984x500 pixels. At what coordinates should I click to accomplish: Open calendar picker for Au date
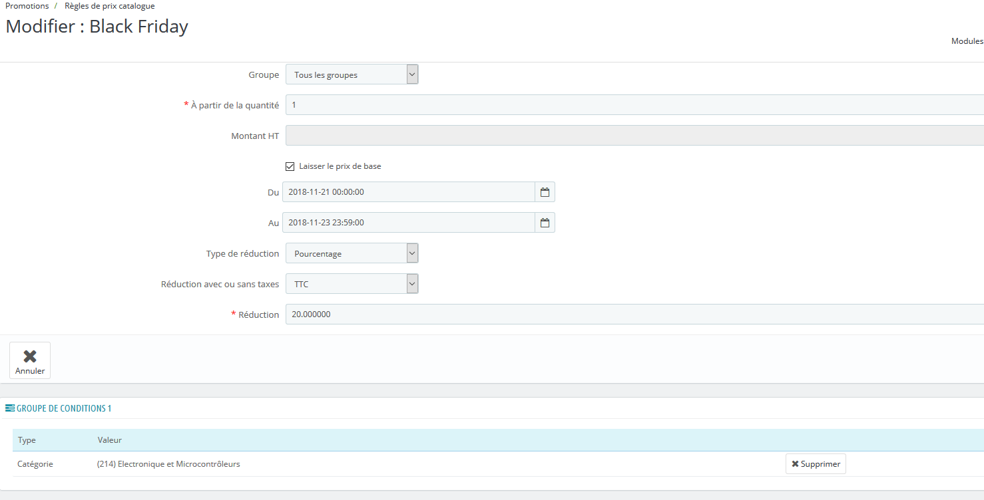(x=545, y=223)
